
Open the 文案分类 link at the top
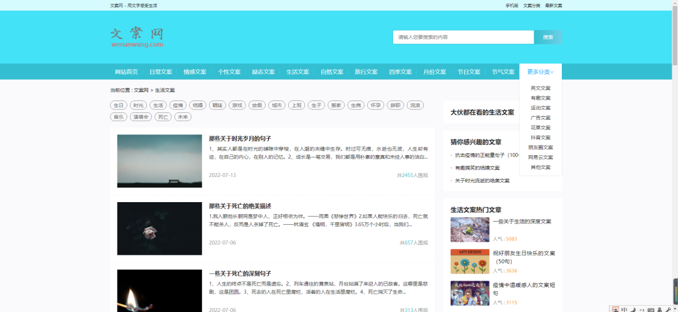[532, 6]
